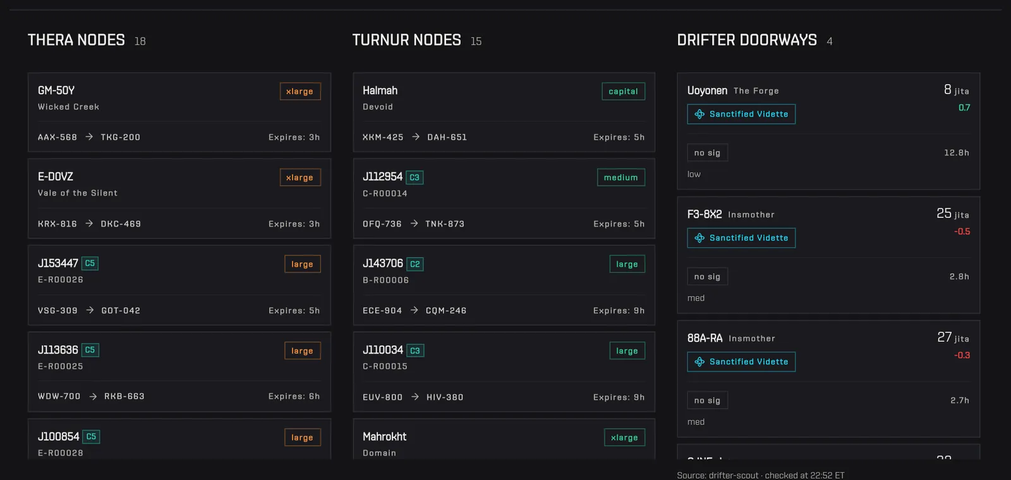Click the Sanctified Vidette icon in Uoyonen card

pyautogui.click(x=699, y=114)
